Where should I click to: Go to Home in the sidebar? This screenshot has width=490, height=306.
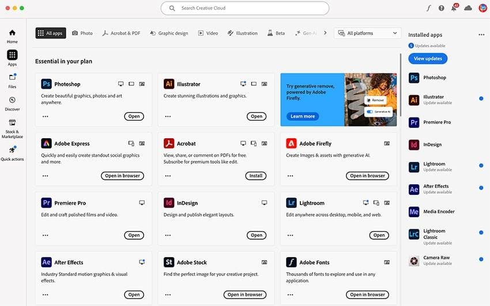pyautogui.click(x=12, y=36)
